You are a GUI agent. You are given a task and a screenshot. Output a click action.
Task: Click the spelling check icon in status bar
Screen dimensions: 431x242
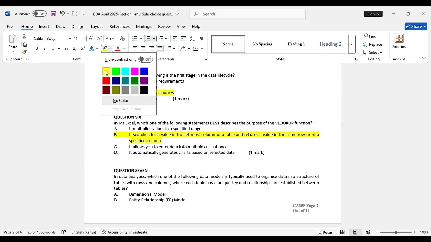pyautogui.click(x=64, y=232)
